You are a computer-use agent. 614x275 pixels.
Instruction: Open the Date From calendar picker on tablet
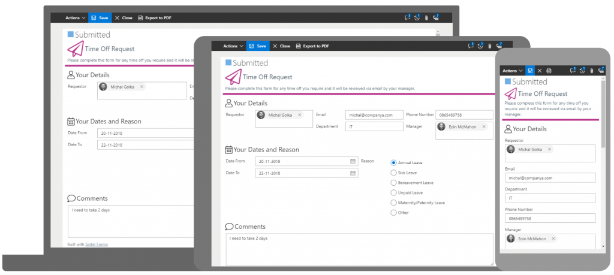tap(353, 161)
